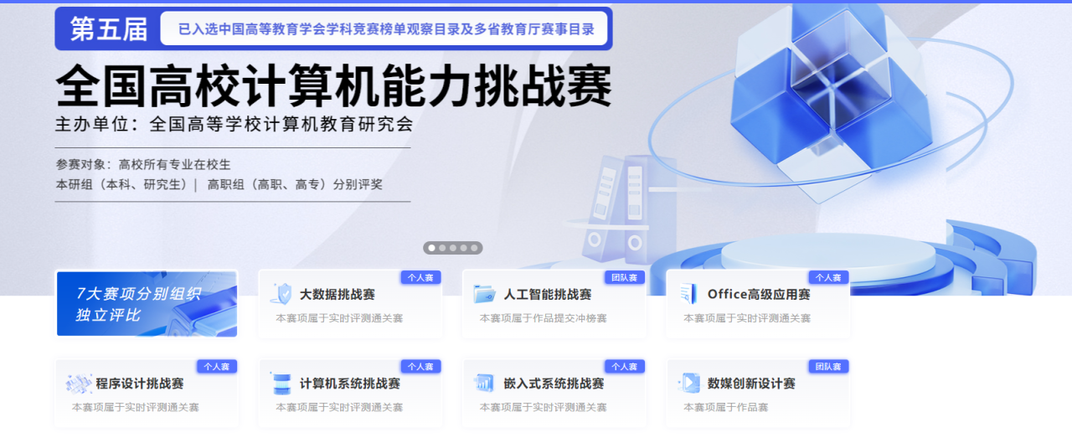1072x448 pixels.
Task: Select the second carousel indicator dot
Action: click(x=442, y=248)
